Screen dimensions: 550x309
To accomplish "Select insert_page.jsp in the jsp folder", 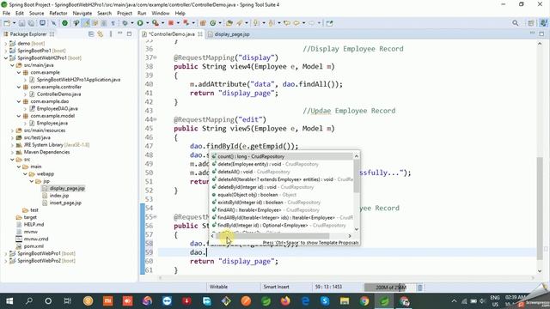I will [x=65, y=203].
